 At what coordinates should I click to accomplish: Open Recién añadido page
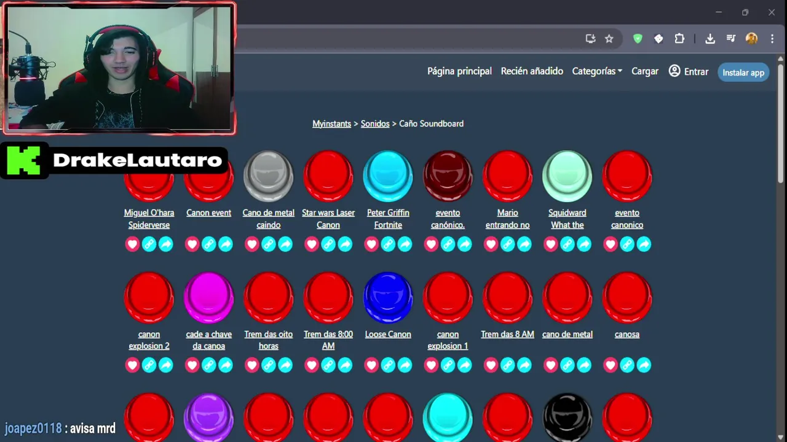[x=532, y=71]
